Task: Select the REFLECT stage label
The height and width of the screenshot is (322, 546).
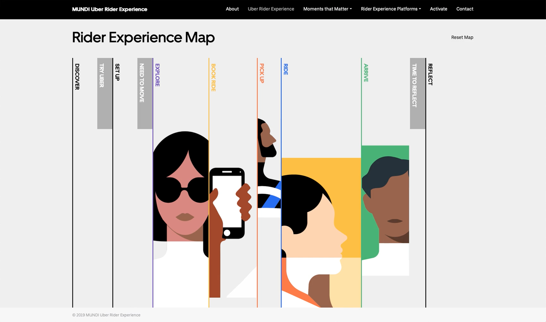Action: pos(430,74)
